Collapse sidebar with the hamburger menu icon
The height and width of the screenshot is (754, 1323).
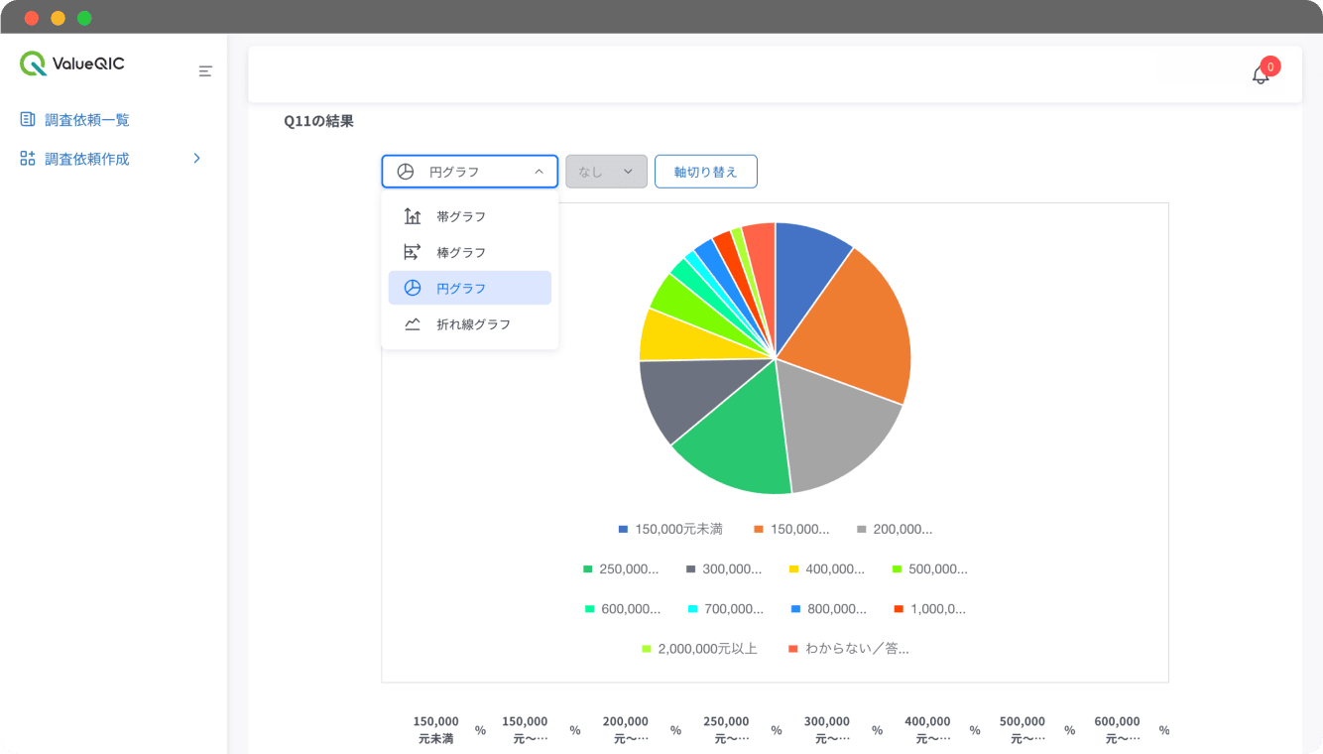click(x=205, y=71)
